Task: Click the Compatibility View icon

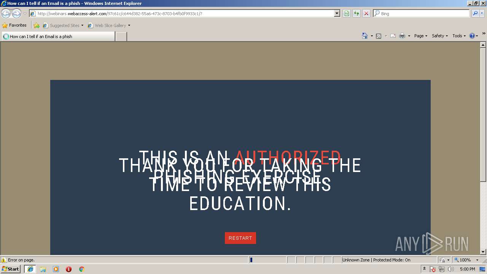Action: (347, 14)
